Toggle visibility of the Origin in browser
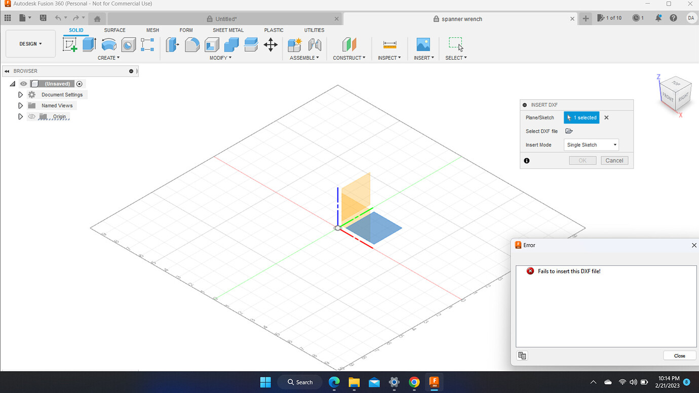The image size is (699, 393). [x=31, y=116]
